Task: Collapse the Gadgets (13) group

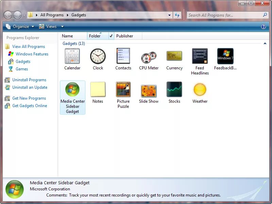Action: pyautogui.click(x=265, y=44)
